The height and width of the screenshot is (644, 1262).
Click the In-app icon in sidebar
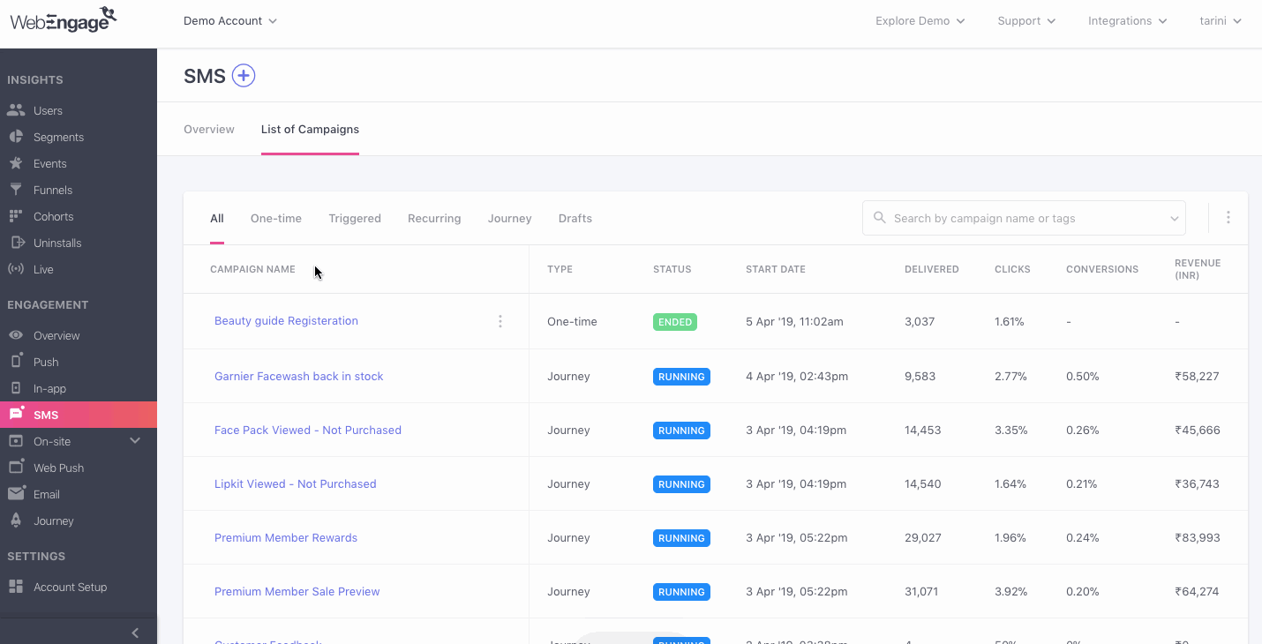tap(16, 388)
